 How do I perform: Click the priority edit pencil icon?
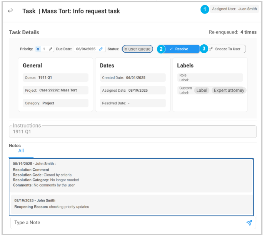tap(50, 49)
